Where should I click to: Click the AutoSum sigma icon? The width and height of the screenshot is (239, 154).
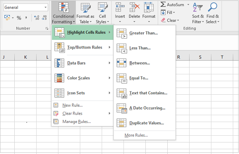click(163, 4)
